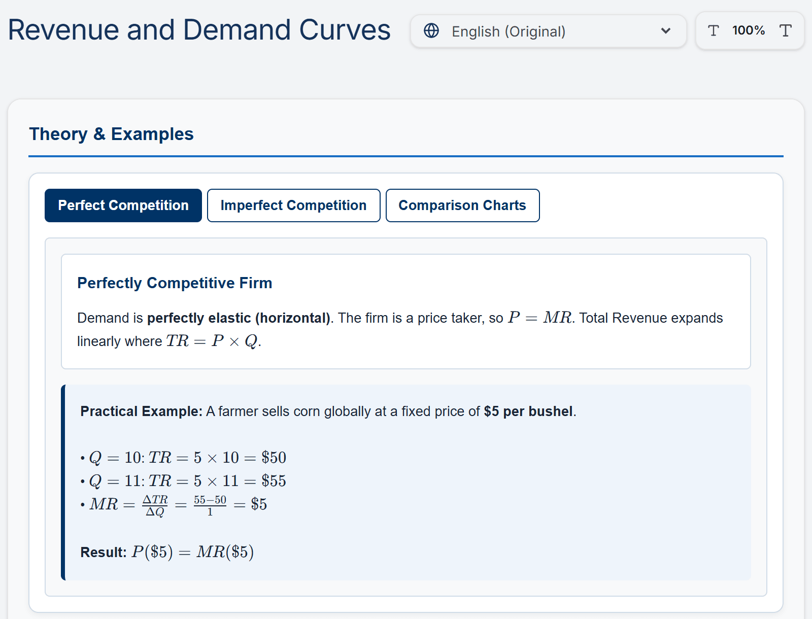Click the 100% text size value
812x619 pixels.
click(x=749, y=30)
